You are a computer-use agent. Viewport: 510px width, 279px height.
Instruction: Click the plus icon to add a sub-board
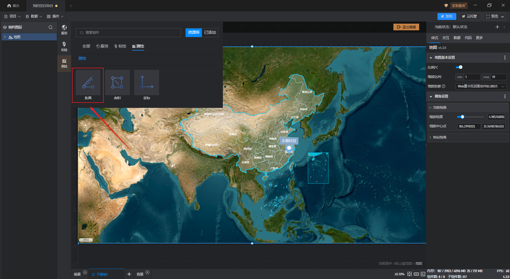(129, 274)
